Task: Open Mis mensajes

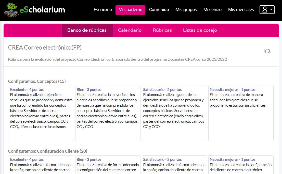Action: point(241,10)
